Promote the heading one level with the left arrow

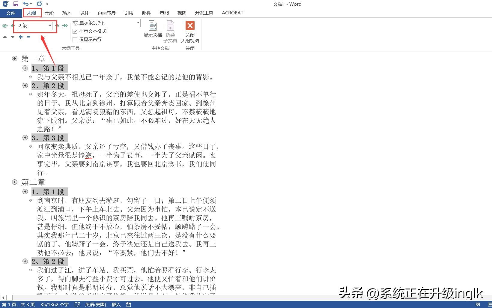click(x=13, y=26)
